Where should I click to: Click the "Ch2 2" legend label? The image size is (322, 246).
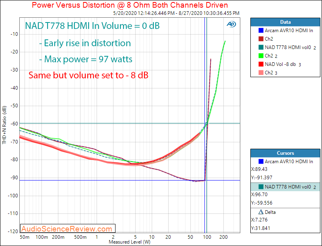(x=271, y=56)
